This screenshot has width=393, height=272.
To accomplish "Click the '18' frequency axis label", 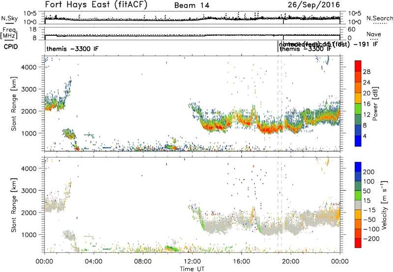I will pos(33,29).
